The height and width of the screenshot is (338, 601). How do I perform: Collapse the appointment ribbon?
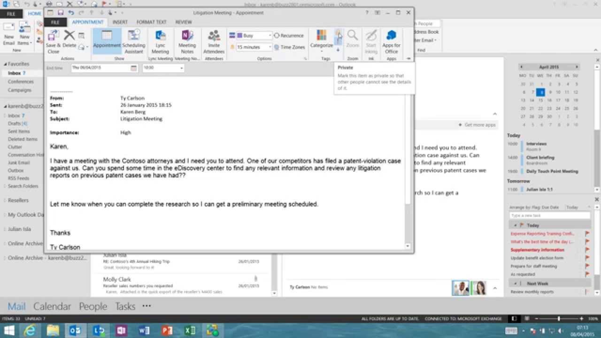[x=408, y=59]
